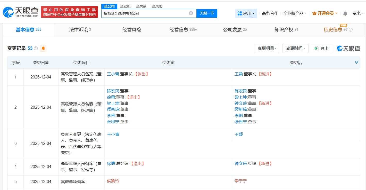366x190 pixels.
Task: Switch to the 查老板 search tab
Action: (125, 6)
